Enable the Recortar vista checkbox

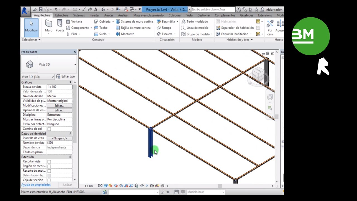click(x=49, y=162)
